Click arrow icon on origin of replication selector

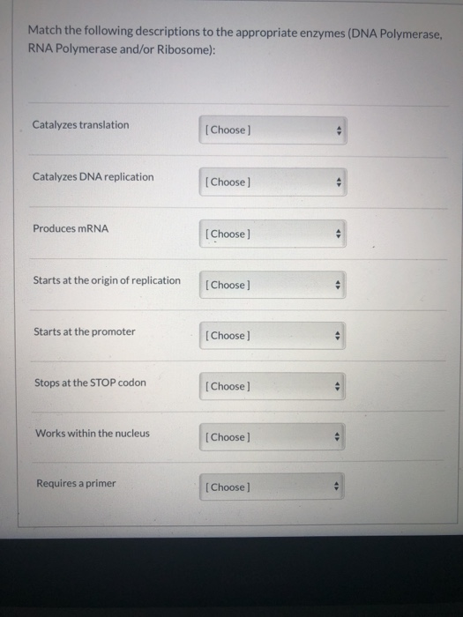[338, 285]
